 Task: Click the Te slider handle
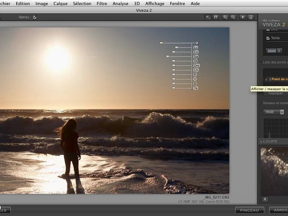tap(174, 88)
